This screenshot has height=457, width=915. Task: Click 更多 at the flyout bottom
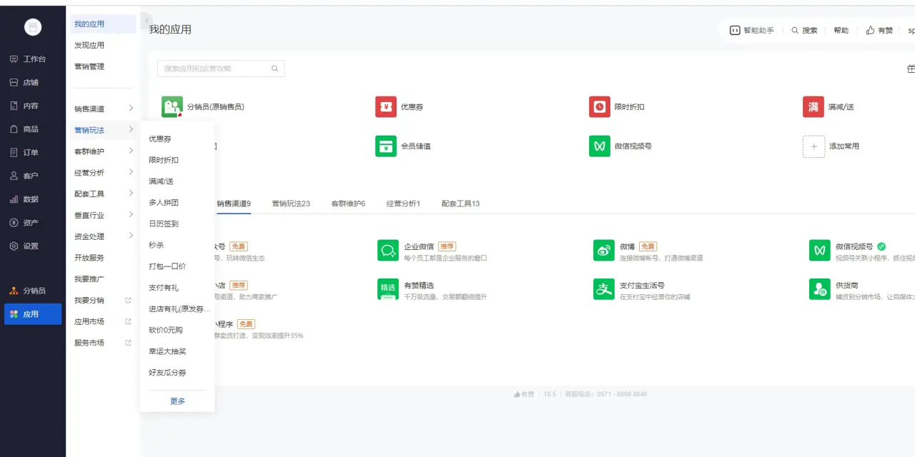(x=177, y=401)
